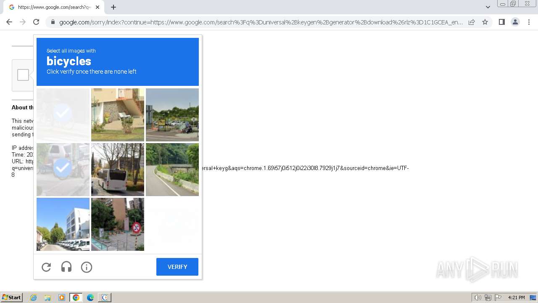Click the network tray icon
Image resolution: width=538 pixels, height=303 pixels.
click(x=488, y=298)
